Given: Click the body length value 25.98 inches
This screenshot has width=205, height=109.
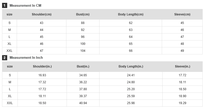Looking at the screenshot, I should pyautogui.click(x=131, y=103).
